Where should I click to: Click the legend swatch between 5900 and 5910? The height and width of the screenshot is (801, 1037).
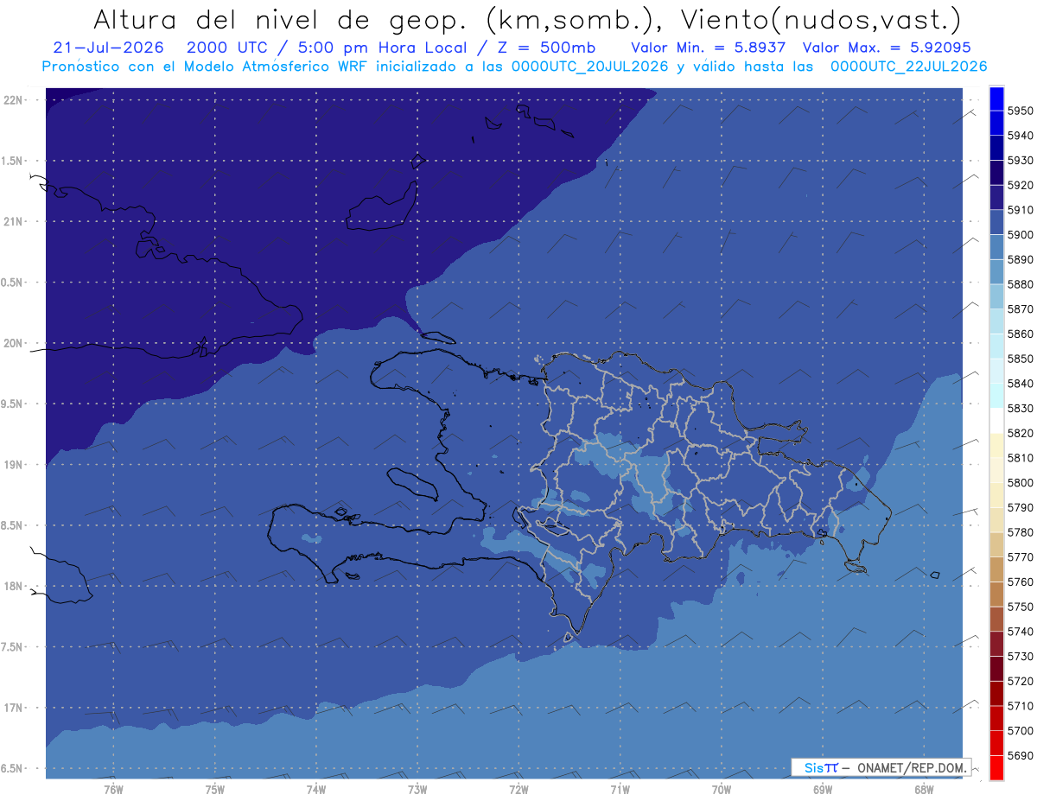point(996,223)
